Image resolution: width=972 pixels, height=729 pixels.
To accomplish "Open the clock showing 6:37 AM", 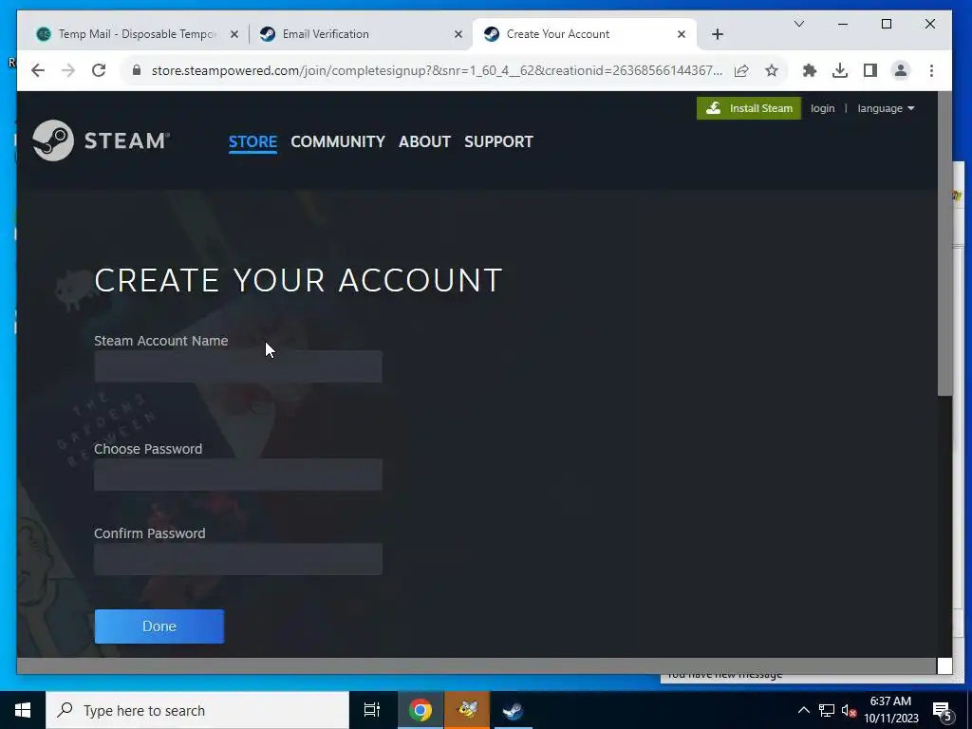I will tap(890, 710).
